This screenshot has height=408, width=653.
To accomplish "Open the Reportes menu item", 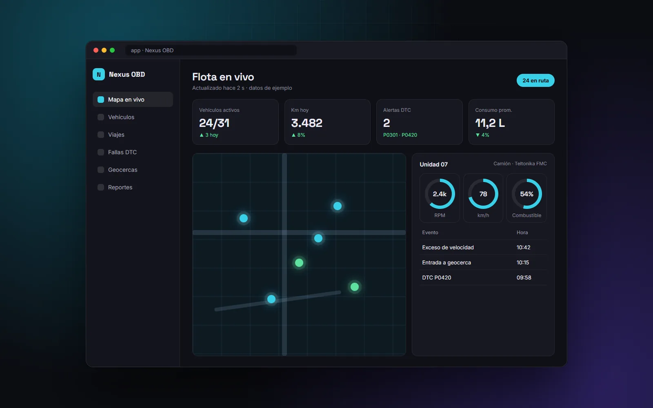I will 133,187.
